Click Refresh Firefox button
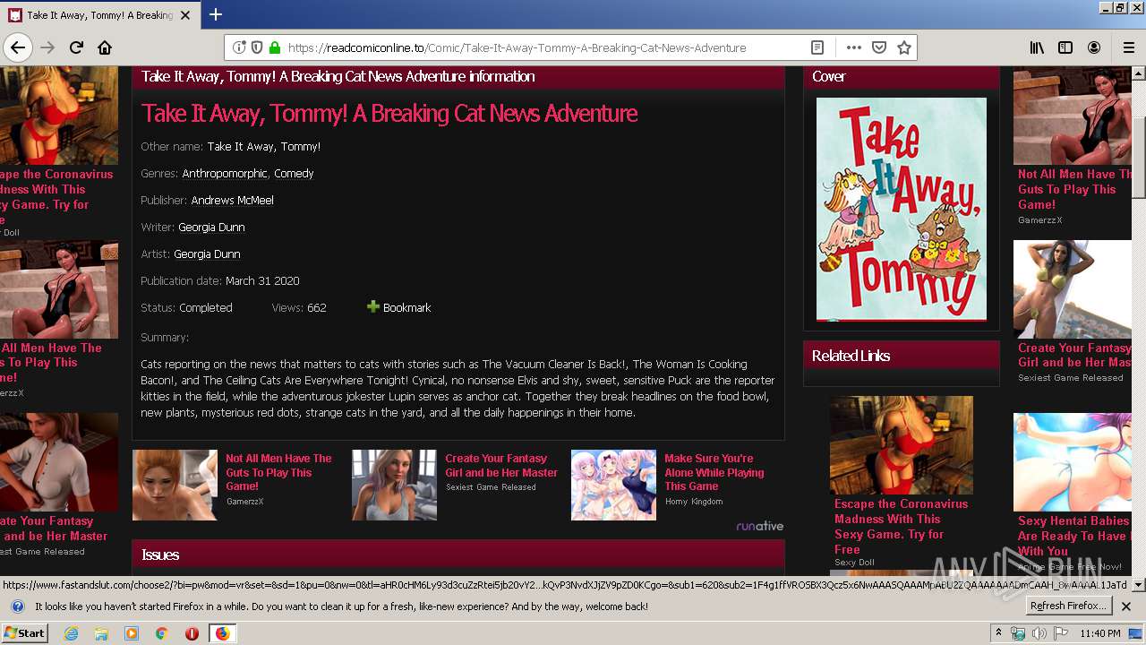The width and height of the screenshot is (1146, 645). pos(1069,606)
